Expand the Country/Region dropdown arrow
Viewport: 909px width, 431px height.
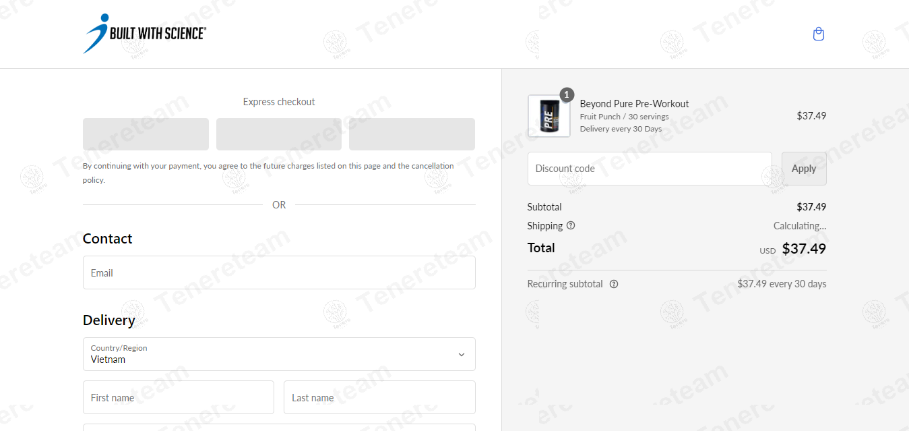(x=462, y=354)
